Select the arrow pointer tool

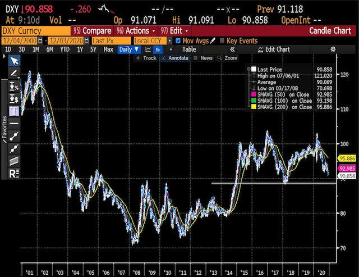click(x=13, y=61)
